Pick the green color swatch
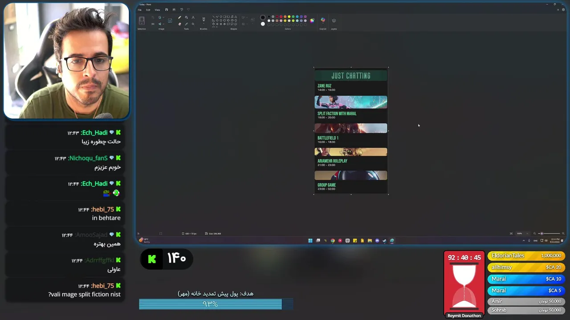The width and height of the screenshot is (570, 320). (293, 16)
